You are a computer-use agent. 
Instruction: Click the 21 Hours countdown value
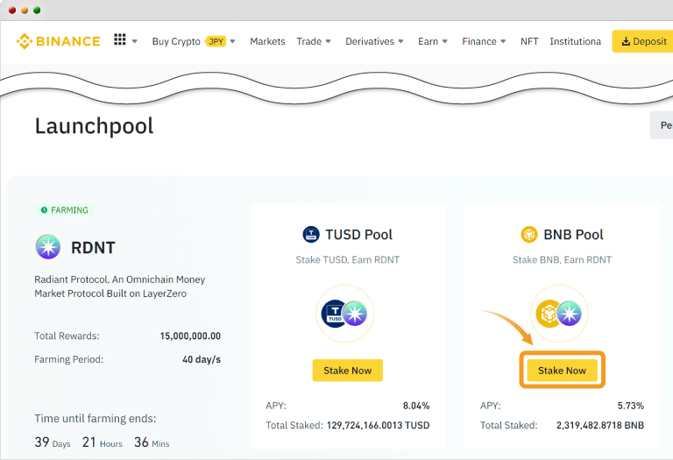point(103,442)
